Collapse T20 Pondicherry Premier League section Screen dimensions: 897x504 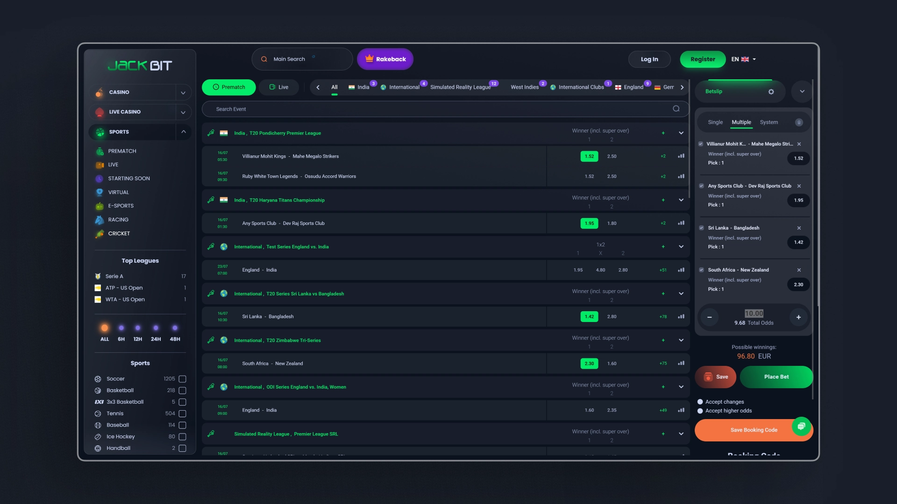click(x=681, y=133)
